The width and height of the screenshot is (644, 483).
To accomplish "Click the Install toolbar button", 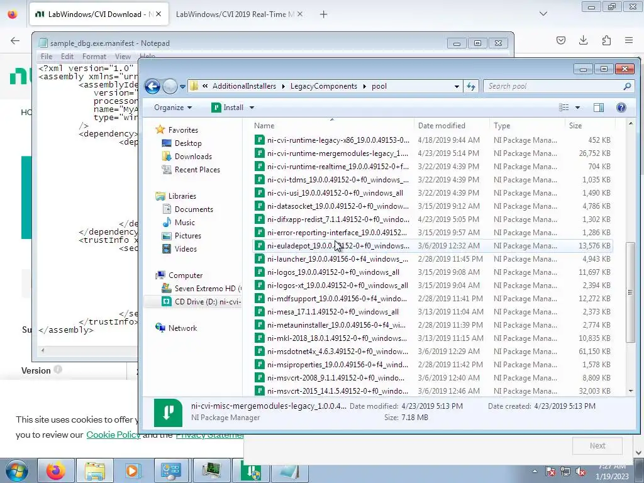I will click(228, 108).
